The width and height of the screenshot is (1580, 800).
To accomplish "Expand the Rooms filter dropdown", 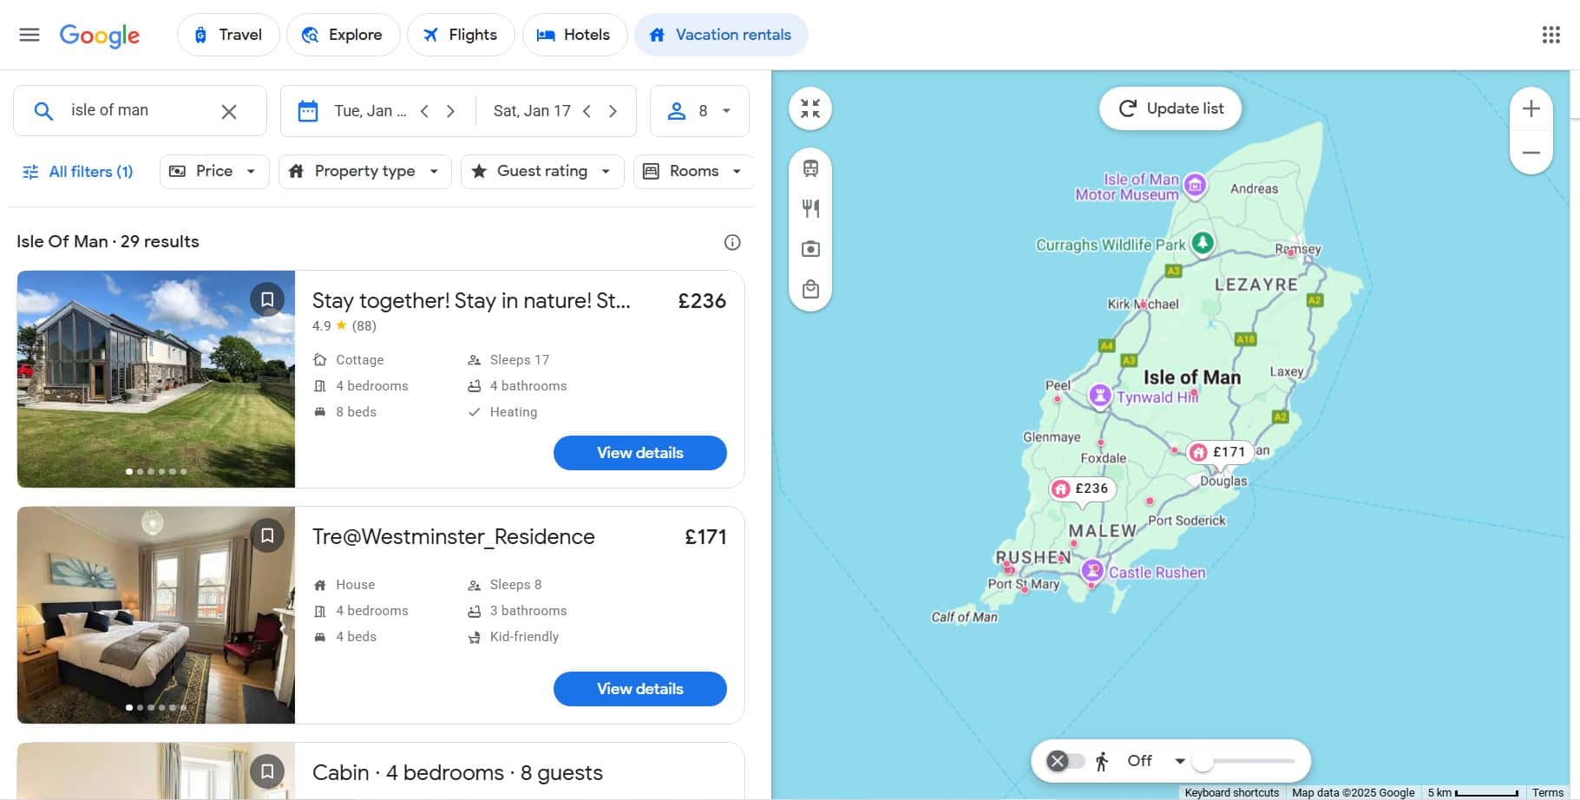I will pos(694,172).
